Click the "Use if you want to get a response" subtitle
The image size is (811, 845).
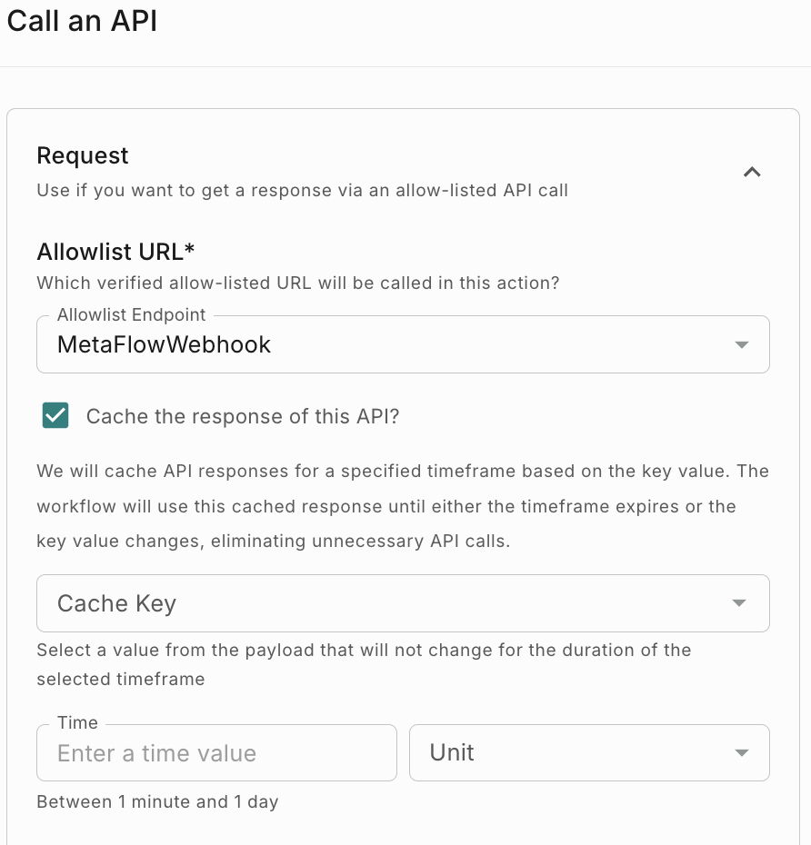(302, 191)
